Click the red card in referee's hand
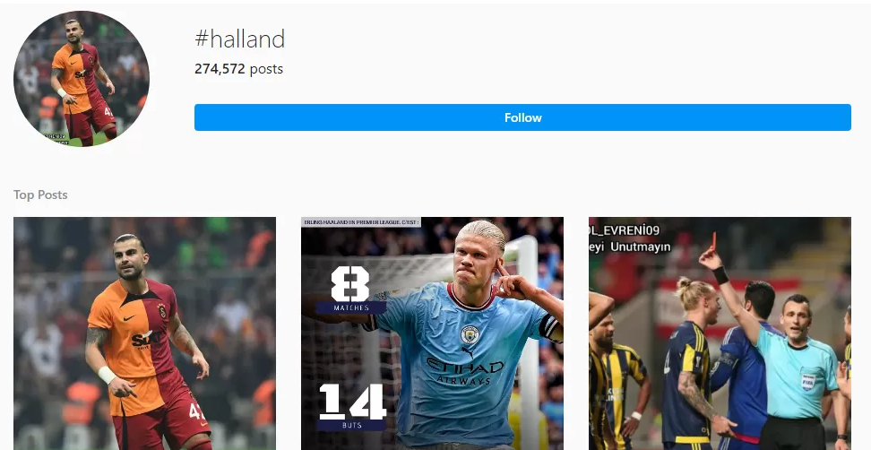Screen dimensions: 871x450 (713, 241)
